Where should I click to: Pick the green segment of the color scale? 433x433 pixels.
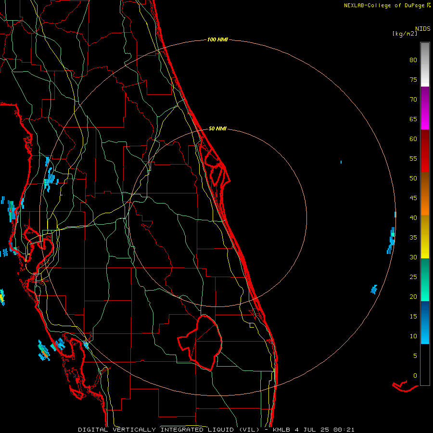coord(425,280)
